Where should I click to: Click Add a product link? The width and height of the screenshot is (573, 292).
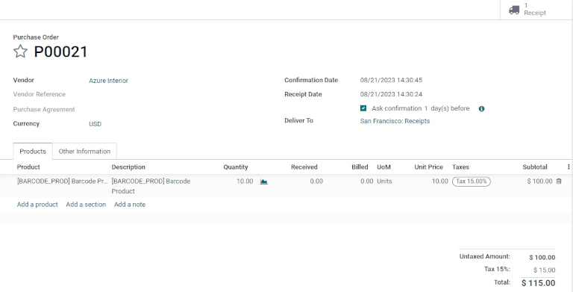click(37, 205)
